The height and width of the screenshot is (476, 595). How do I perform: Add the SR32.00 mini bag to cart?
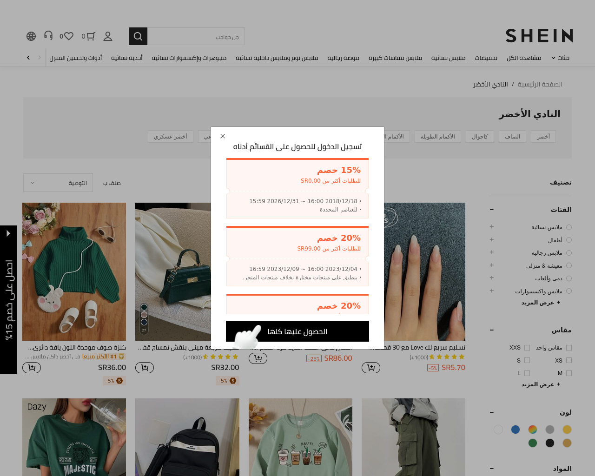tap(145, 368)
